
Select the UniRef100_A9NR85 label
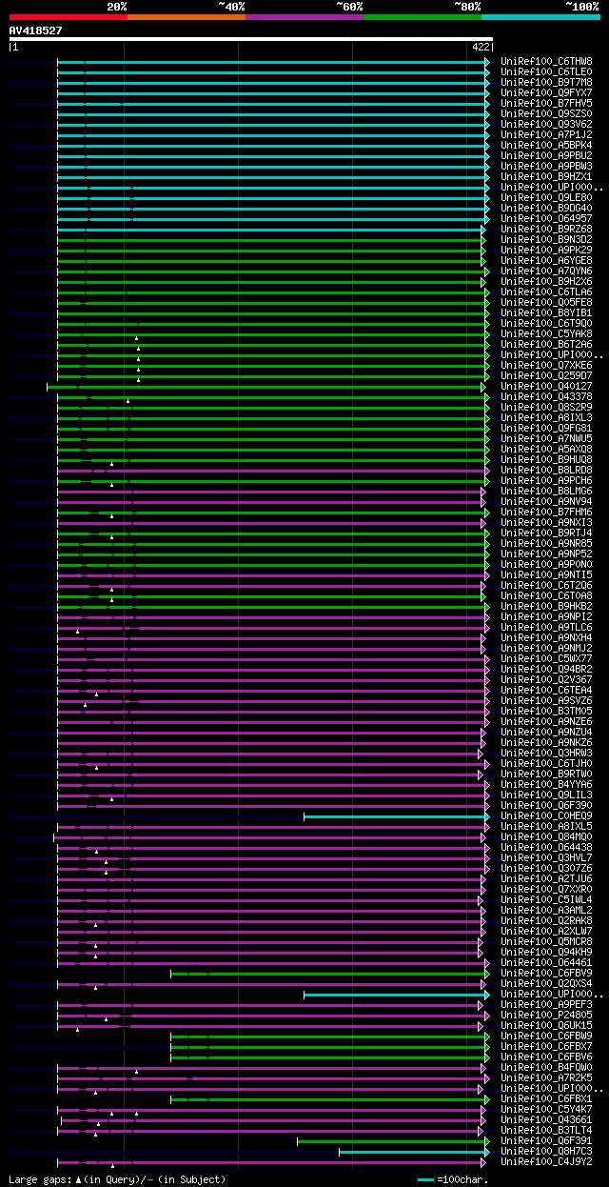(546, 543)
